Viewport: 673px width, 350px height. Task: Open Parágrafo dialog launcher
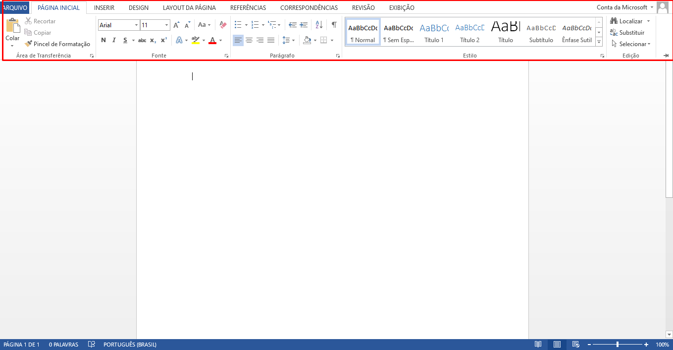(338, 56)
